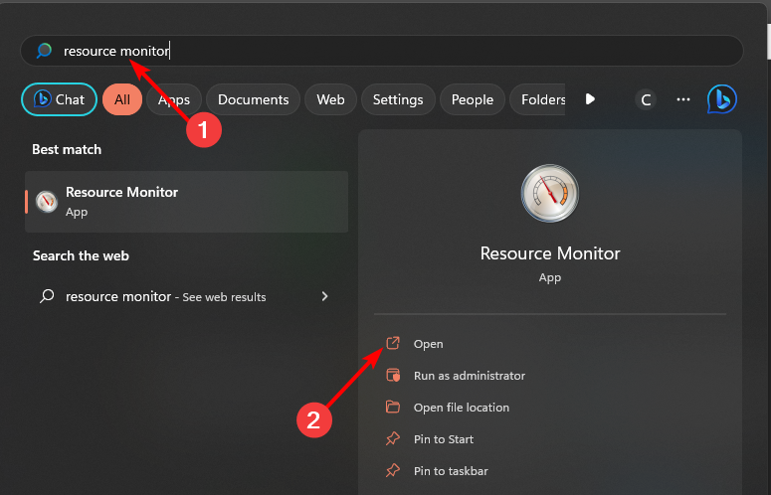Open the Bing Chat filter
Image resolution: width=771 pixels, height=495 pixels.
click(59, 99)
